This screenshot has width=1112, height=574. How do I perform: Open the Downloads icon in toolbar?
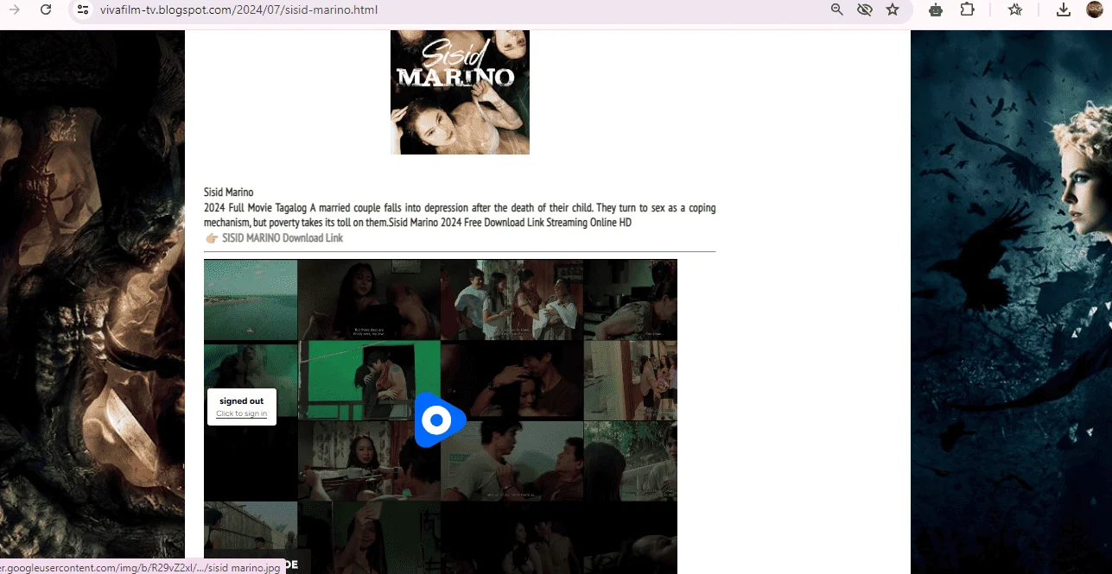pos(1064,9)
